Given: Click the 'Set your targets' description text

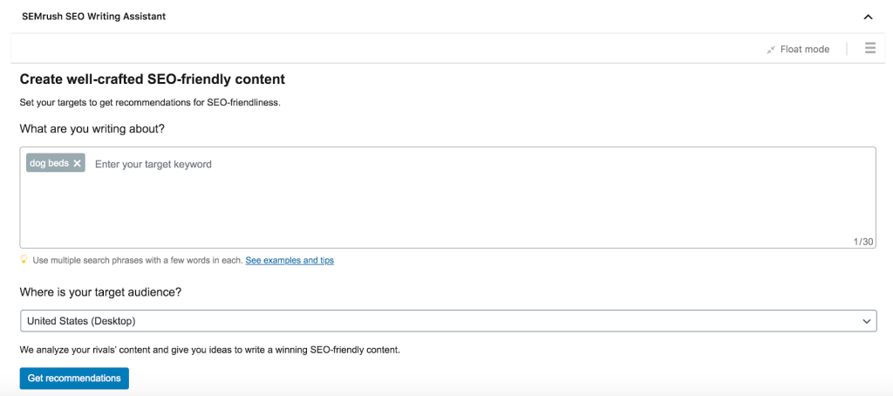Looking at the screenshot, I should 150,102.
